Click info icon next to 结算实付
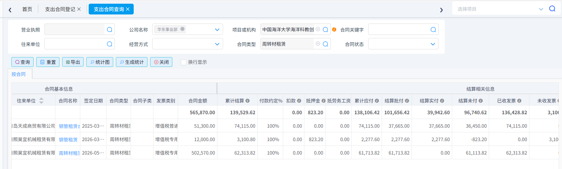562x169 pixels. pos(442,100)
